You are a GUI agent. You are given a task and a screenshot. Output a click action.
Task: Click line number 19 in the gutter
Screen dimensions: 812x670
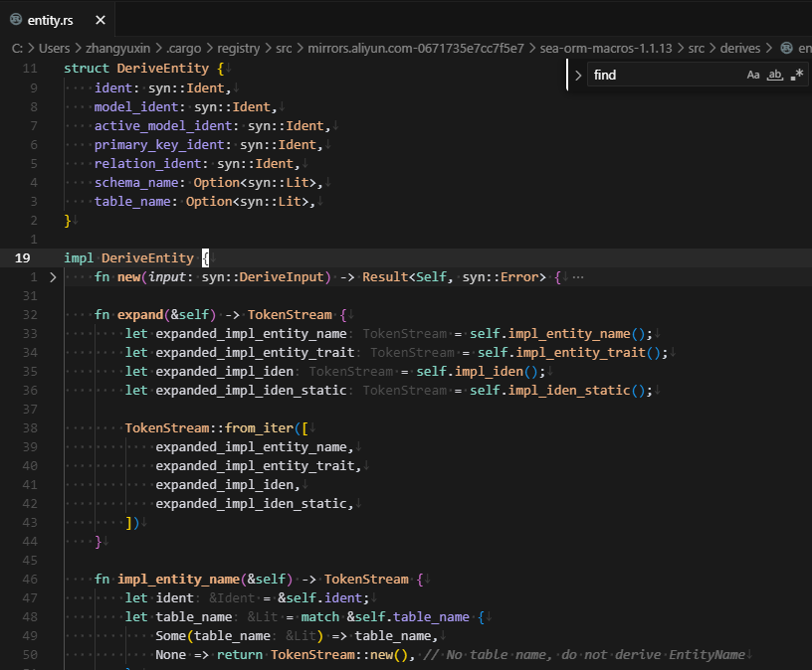22,257
